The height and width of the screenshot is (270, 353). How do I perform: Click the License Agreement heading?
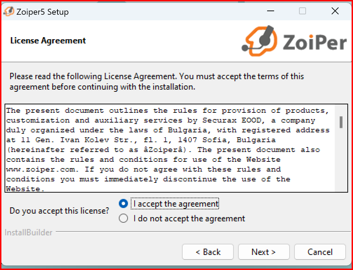click(x=48, y=41)
